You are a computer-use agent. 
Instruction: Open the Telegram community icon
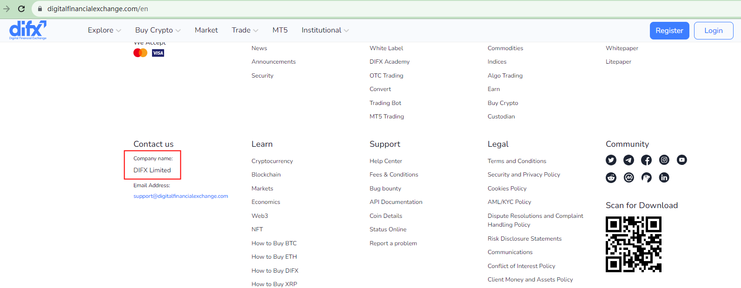[x=629, y=160]
